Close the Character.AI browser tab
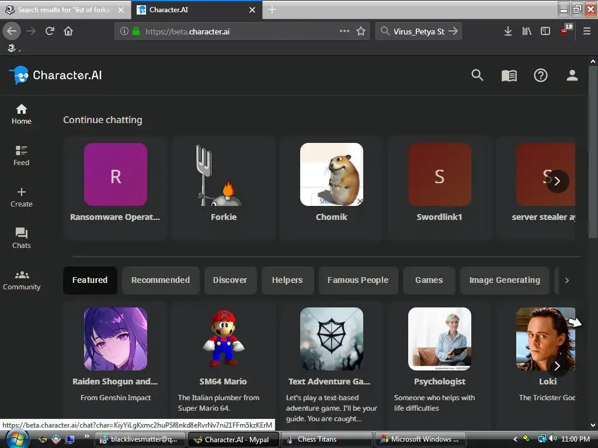 coord(252,10)
